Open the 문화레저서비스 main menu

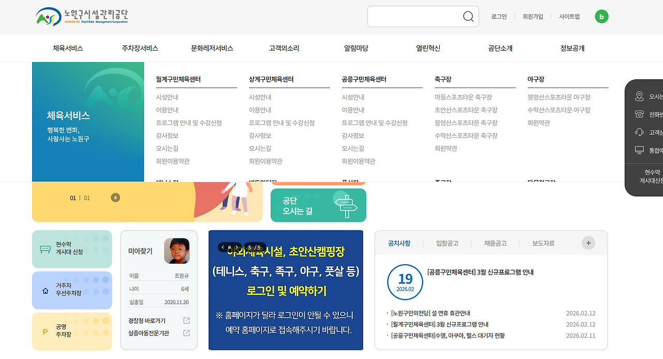click(212, 48)
